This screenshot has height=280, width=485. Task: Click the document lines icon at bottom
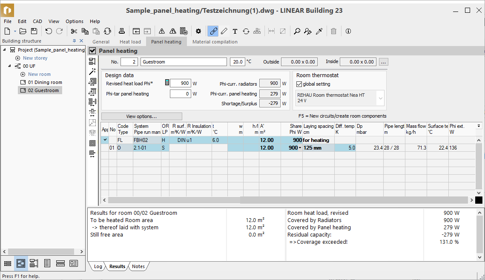(x=47, y=263)
